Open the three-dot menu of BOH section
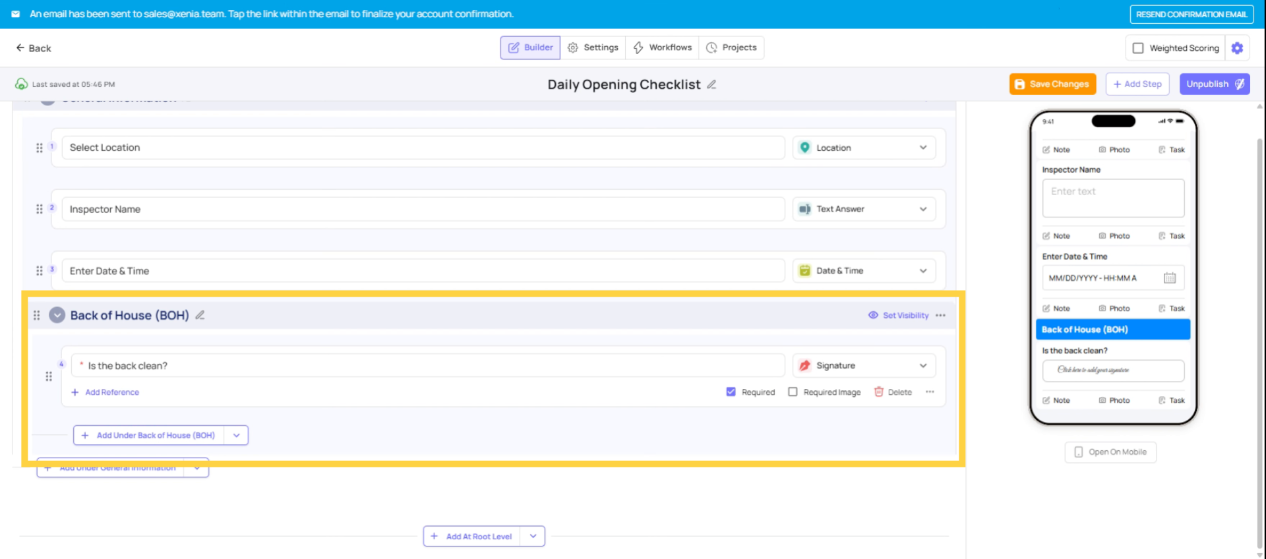Screen dimensions: 1266x559 click(x=940, y=315)
